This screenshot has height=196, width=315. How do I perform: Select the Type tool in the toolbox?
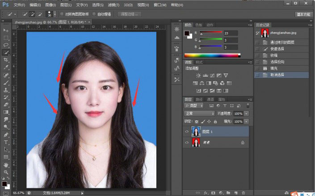[x=6, y=142]
